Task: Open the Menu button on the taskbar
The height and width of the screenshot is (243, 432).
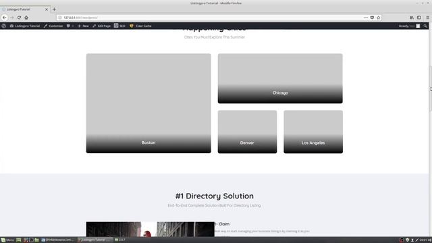Action: [7, 240]
